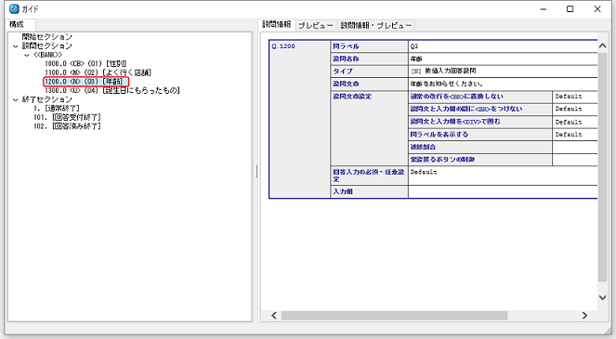The height and width of the screenshot is (339, 616).
Task: Select ending 101. [回答受付終了]
Action: pyautogui.click(x=67, y=117)
